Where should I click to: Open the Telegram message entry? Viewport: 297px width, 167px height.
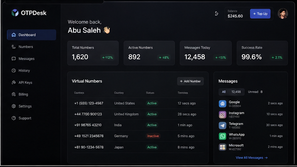coord(251,125)
